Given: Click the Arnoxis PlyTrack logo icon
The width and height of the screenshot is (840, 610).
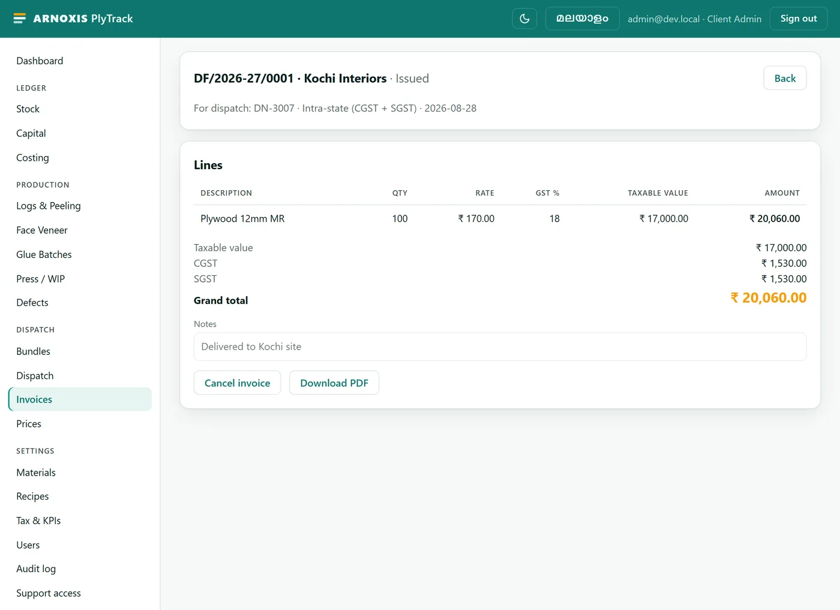Looking at the screenshot, I should click(20, 19).
